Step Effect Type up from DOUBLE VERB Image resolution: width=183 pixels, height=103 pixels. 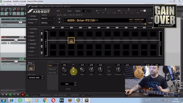(43, 76)
